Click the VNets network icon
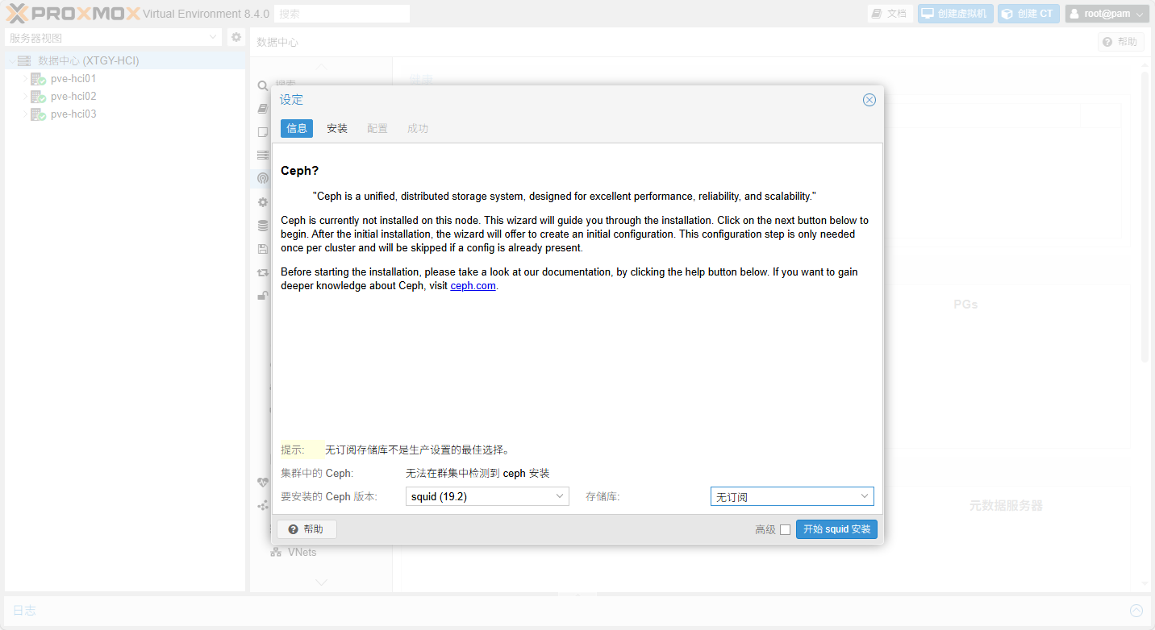Image resolution: width=1155 pixels, height=630 pixels. tap(276, 553)
